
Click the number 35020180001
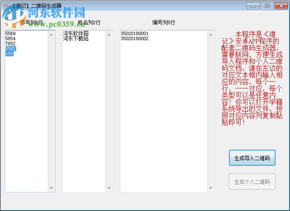pyautogui.click(x=134, y=33)
